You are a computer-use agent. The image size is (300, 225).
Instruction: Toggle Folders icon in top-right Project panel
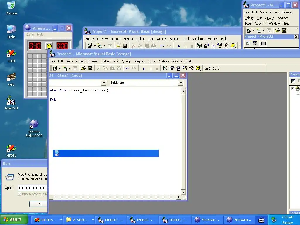coord(263,43)
